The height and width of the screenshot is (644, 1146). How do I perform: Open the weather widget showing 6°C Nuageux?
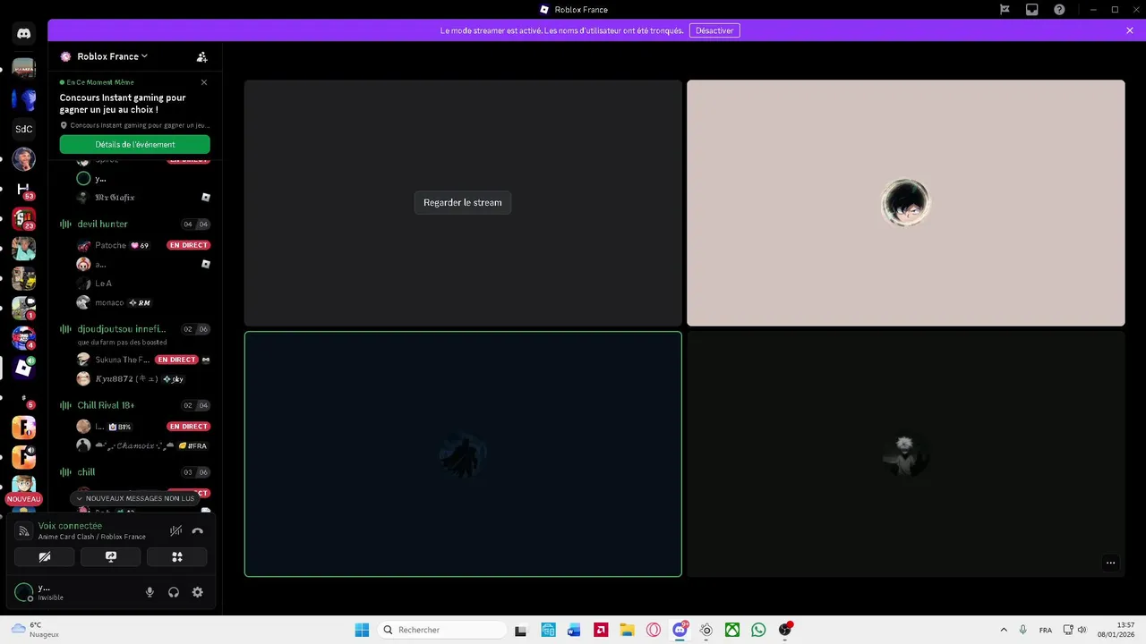click(x=36, y=630)
